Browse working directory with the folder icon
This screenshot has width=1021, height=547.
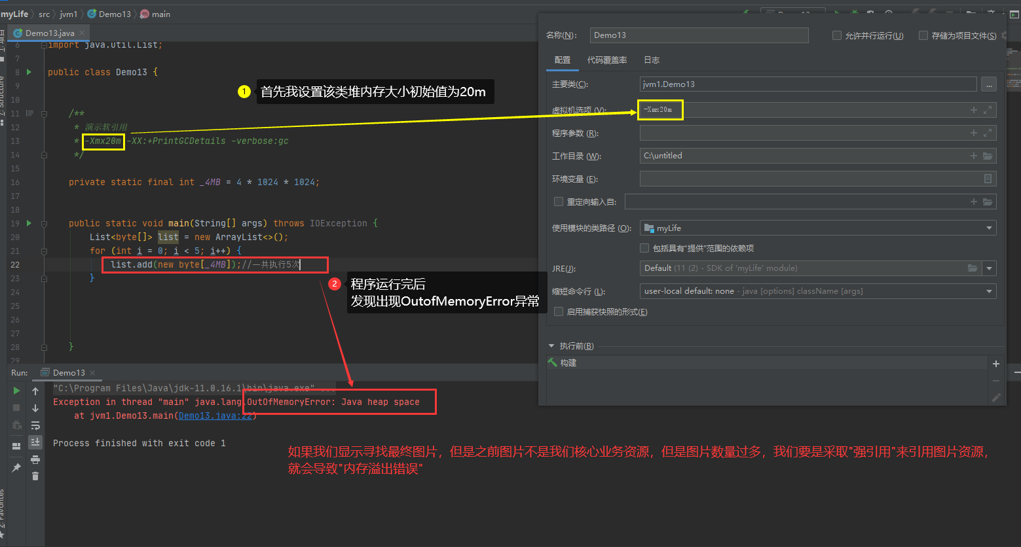coord(988,156)
